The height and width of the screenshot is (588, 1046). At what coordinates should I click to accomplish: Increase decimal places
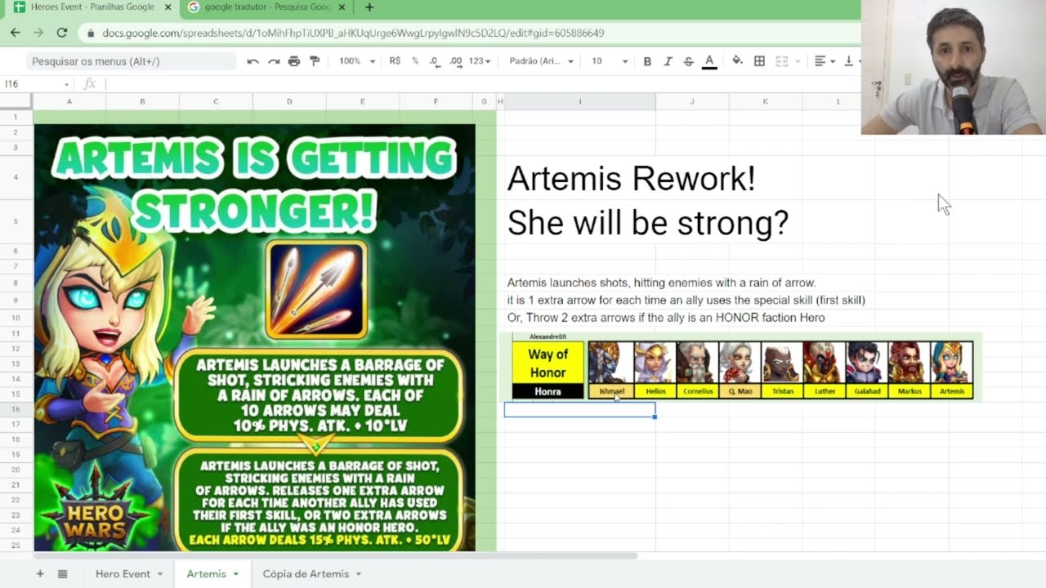pos(456,61)
